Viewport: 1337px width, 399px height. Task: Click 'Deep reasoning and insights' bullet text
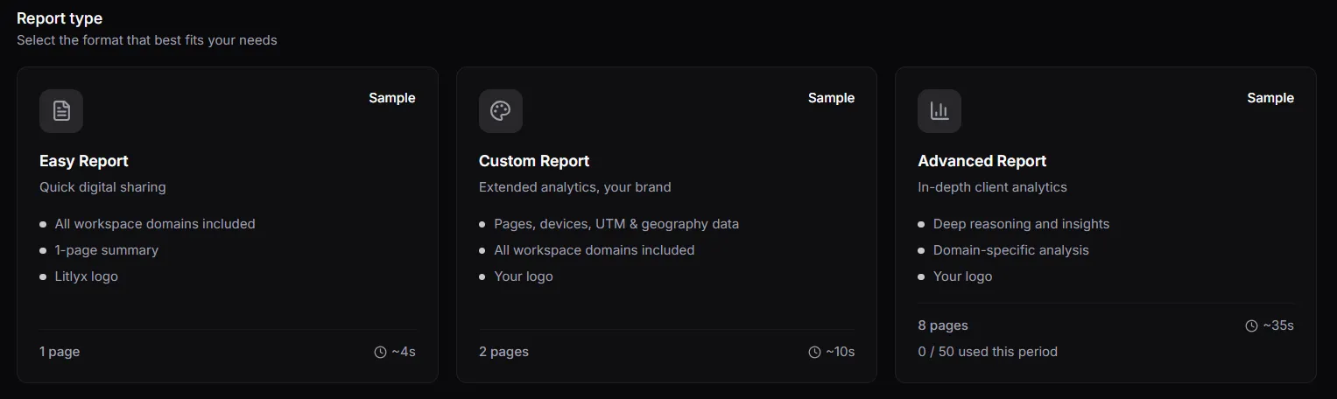tap(1022, 224)
